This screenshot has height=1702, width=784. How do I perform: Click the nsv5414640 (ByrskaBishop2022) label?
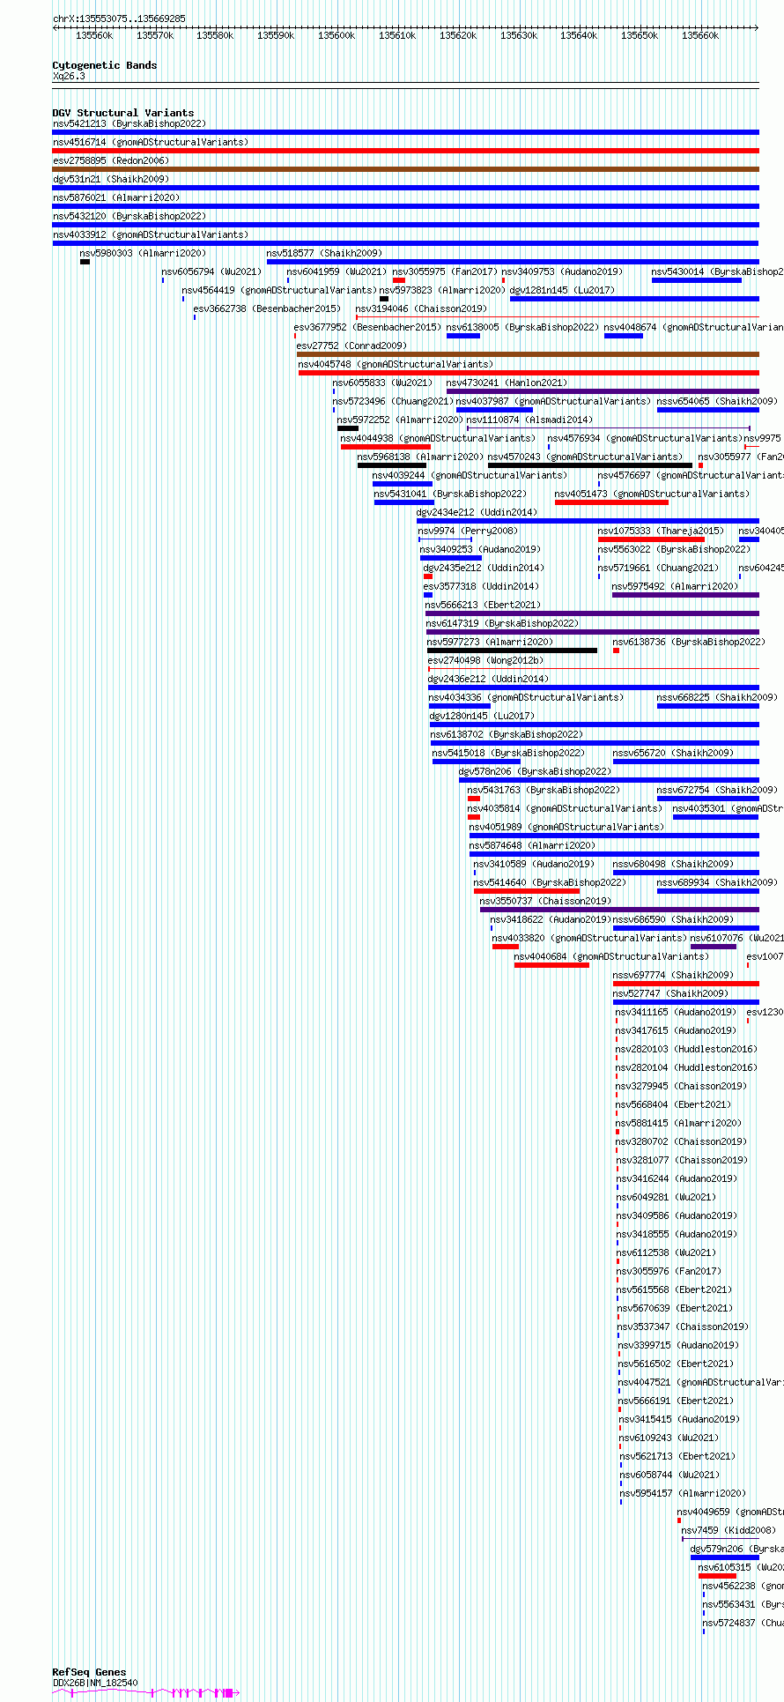[x=550, y=883]
